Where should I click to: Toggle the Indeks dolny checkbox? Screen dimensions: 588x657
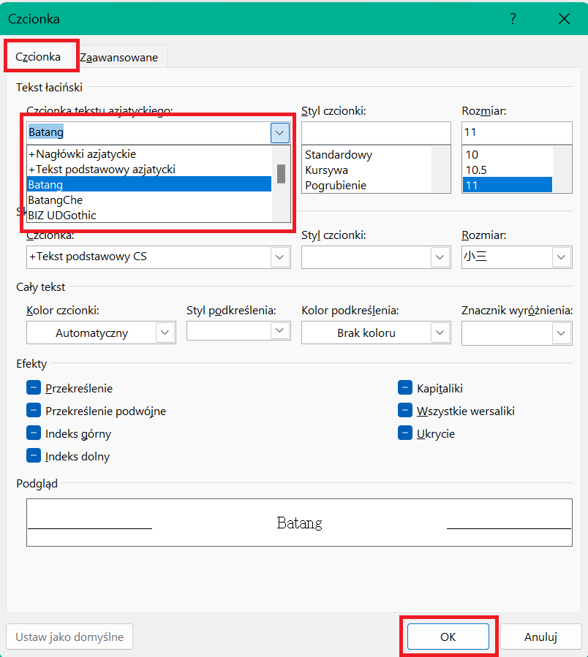pos(33,456)
